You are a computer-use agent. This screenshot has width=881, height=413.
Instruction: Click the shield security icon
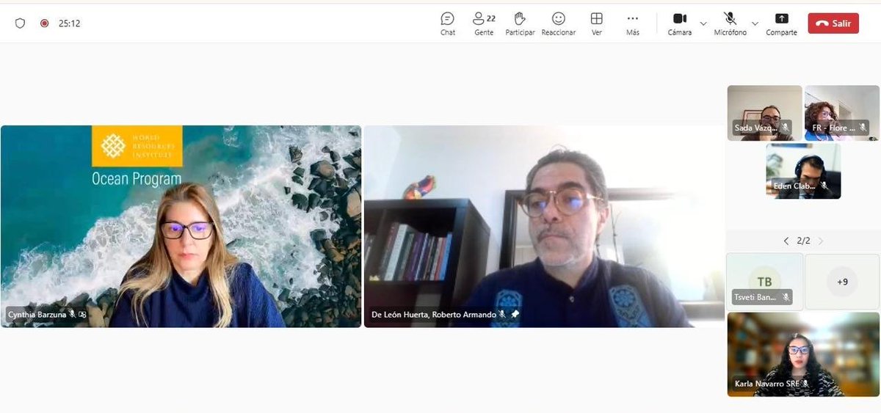tap(20, 23)
